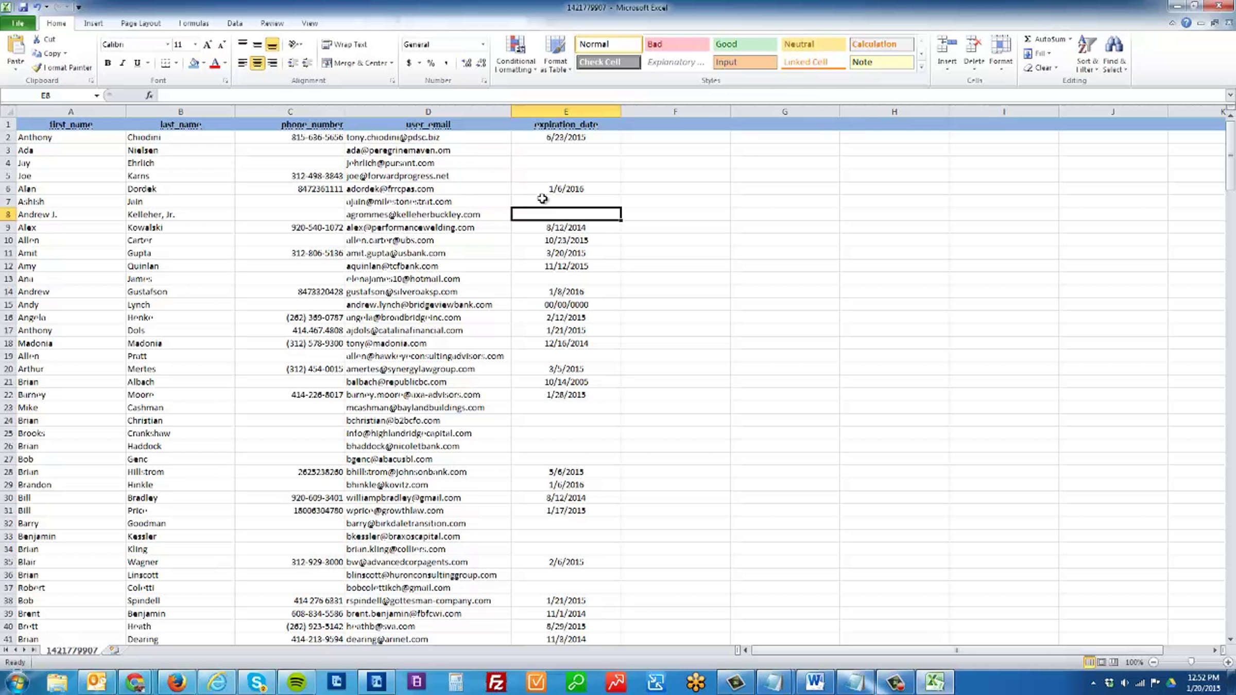Expand the Name Box dropdown arrow

(x=96, y=96)
